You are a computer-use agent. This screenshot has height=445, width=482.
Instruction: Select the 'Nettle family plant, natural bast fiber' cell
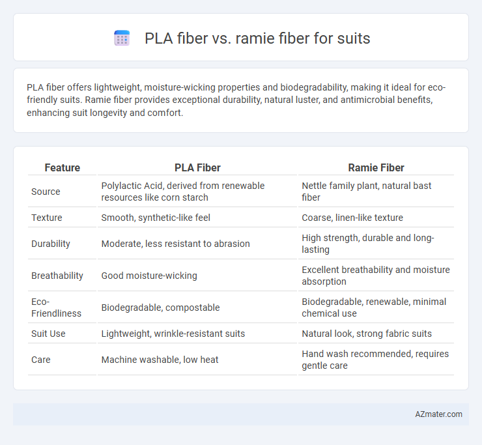tap(376, 192)
